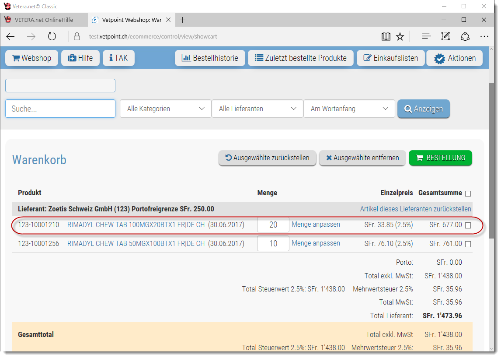Toggle the select-all checkbox beside Gesamtsumme
Image resolution: width=501 pixels, height=358 pixels.
pos(468,193)
